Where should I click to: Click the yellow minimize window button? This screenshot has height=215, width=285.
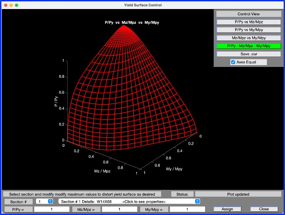point(11,5)
